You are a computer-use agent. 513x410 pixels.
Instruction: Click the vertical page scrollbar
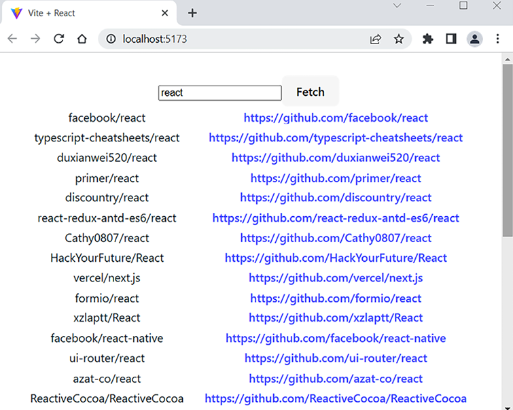[x=507, y=150]
